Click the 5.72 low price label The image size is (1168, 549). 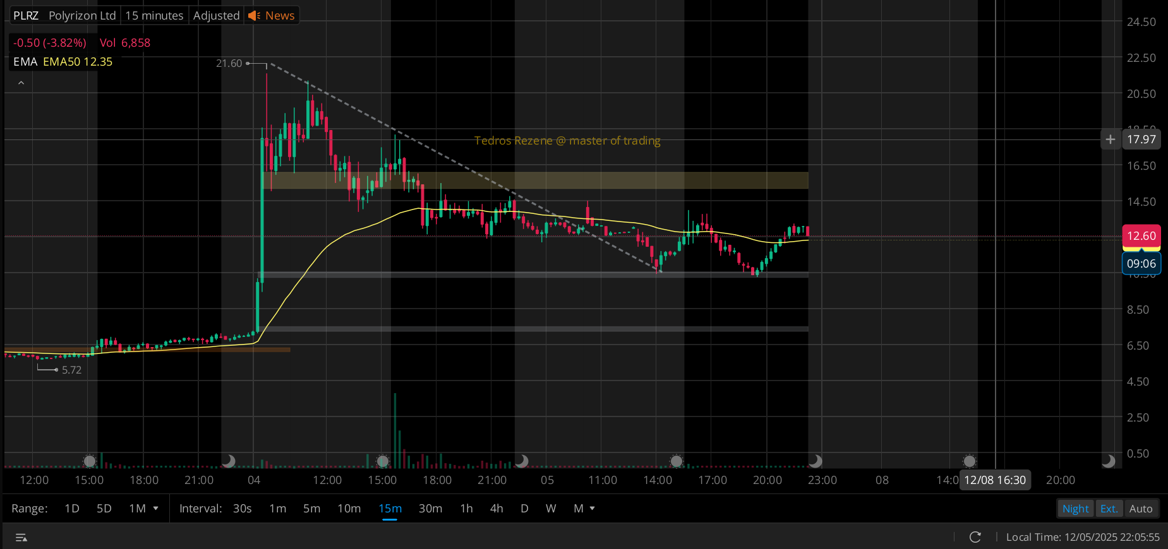tap(71, 370)
